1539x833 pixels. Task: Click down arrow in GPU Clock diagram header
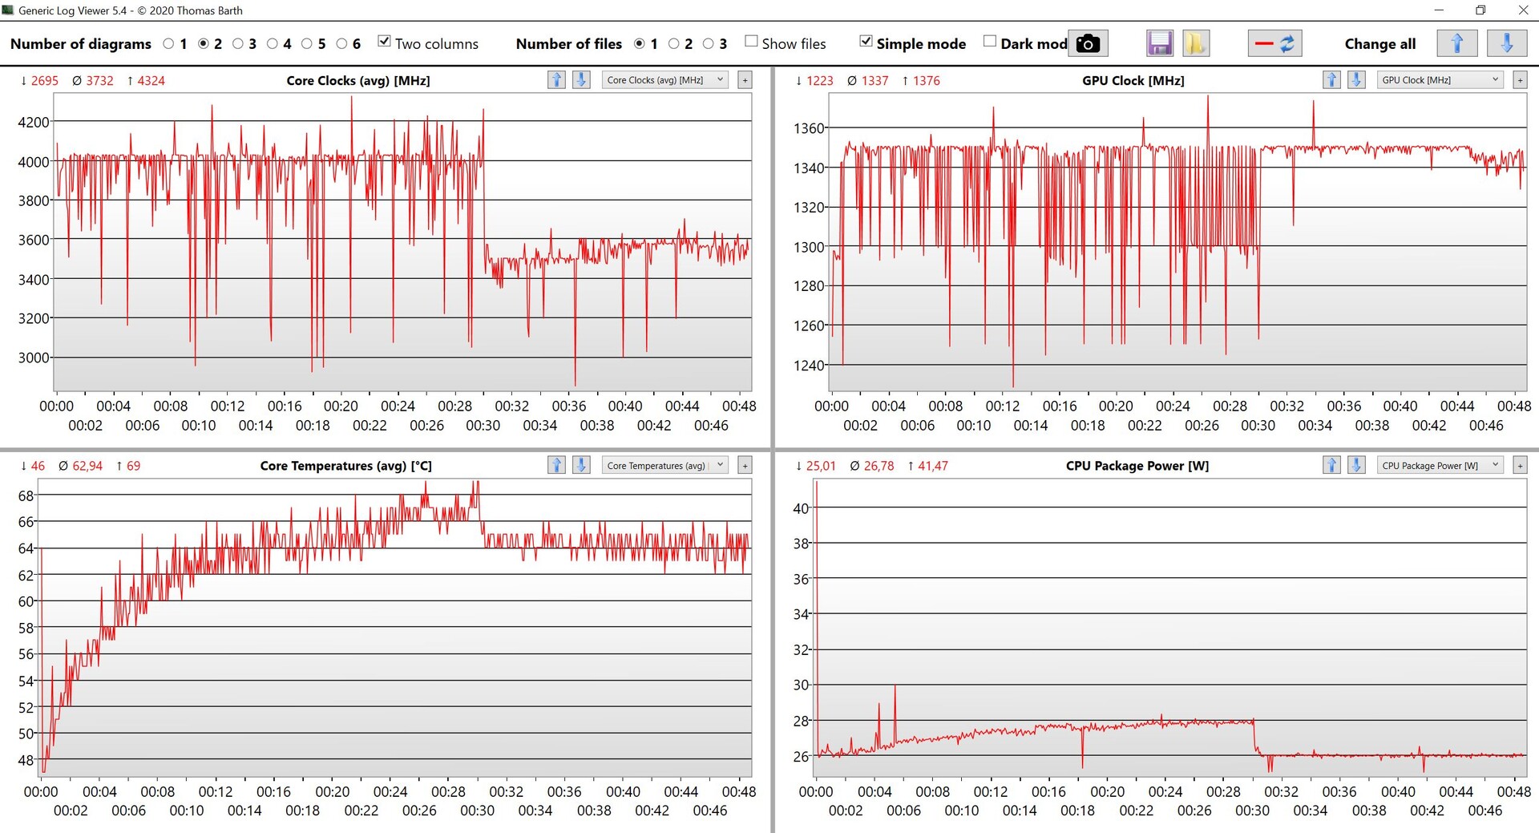point(1356,79)
